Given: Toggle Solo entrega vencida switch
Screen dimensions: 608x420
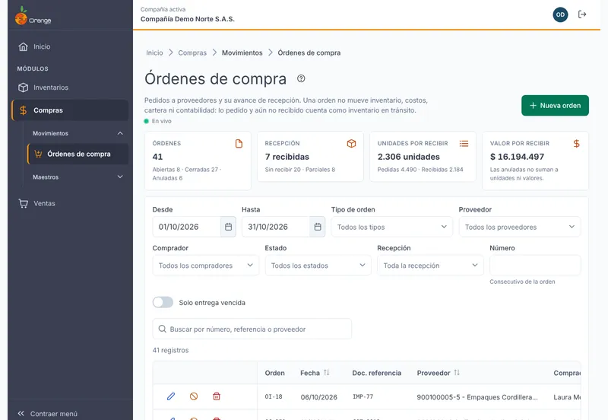Looking at the screenshot, I should click(x=163, y=302).
